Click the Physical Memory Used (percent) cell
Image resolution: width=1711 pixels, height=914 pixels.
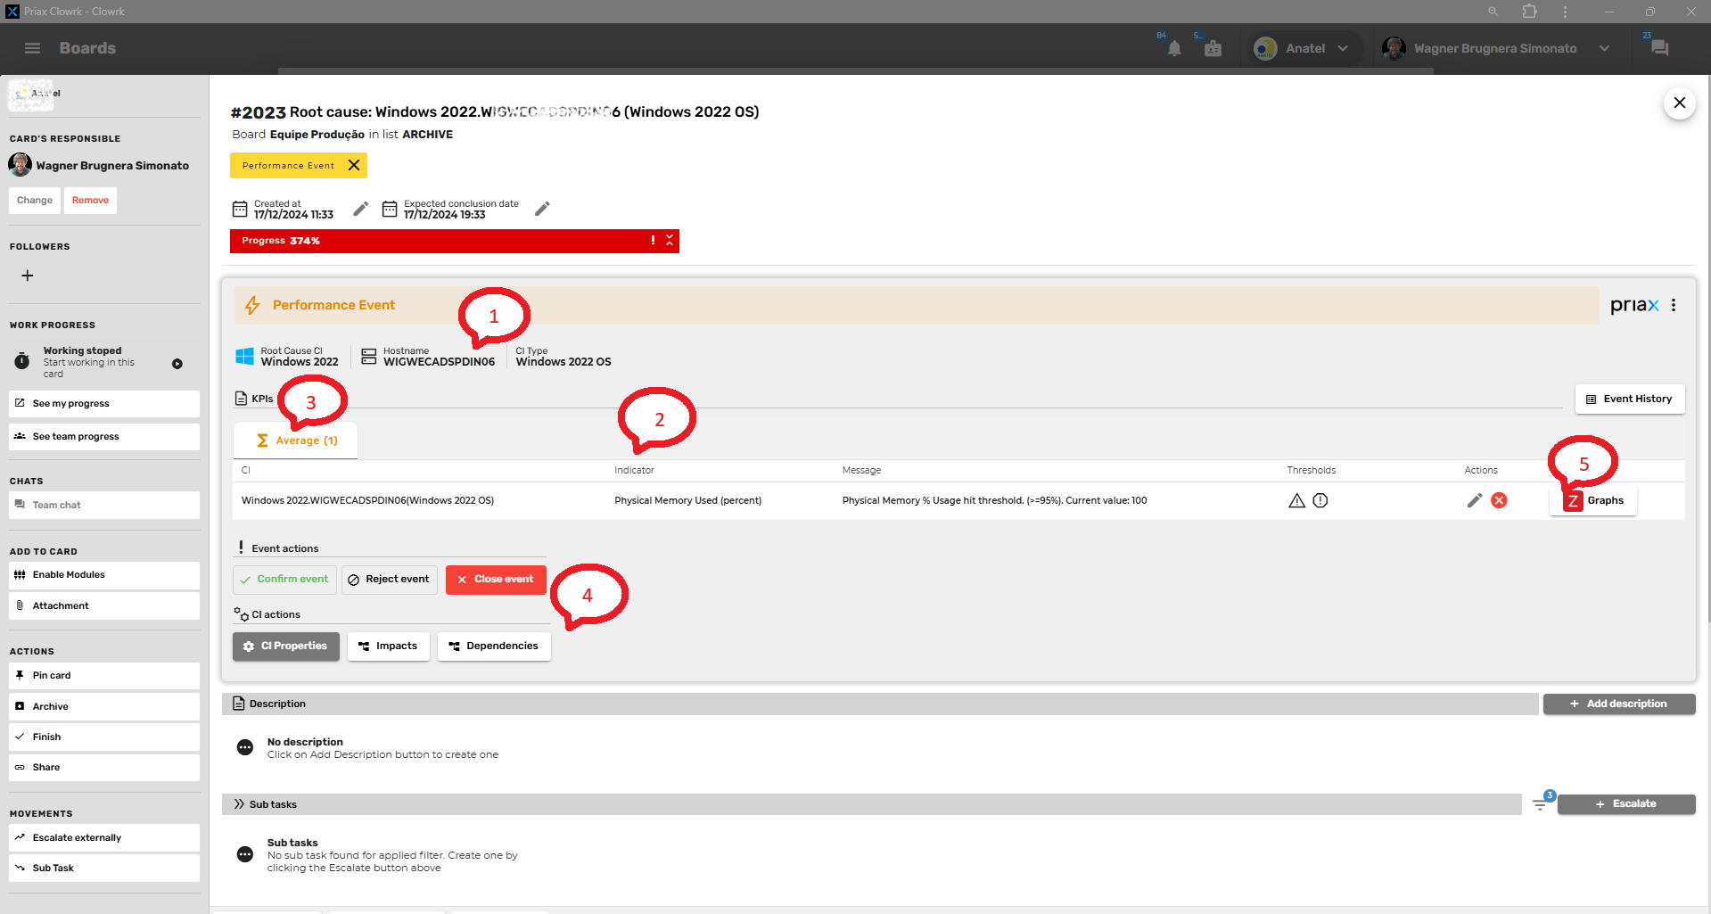pos(687,500)
